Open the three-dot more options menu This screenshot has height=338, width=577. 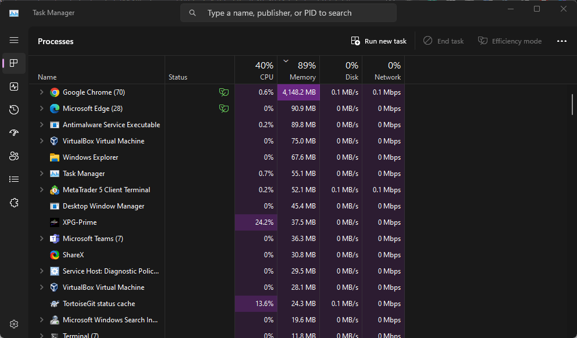click(x=561, y=41)
